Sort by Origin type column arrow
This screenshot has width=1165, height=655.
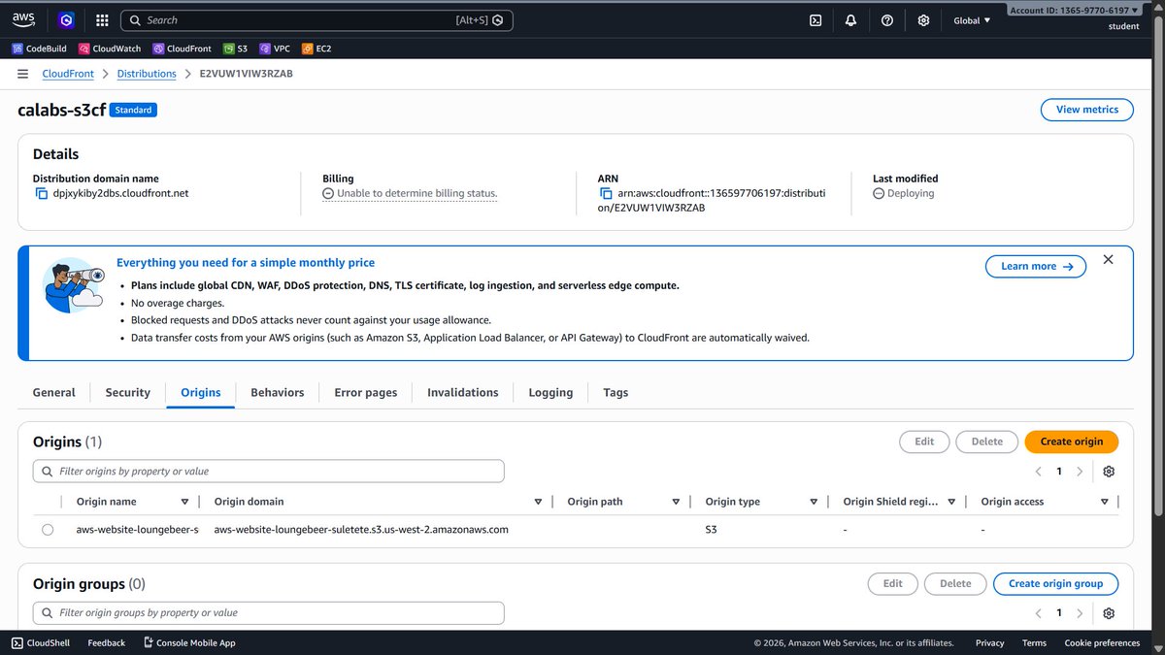click(814, 502)
